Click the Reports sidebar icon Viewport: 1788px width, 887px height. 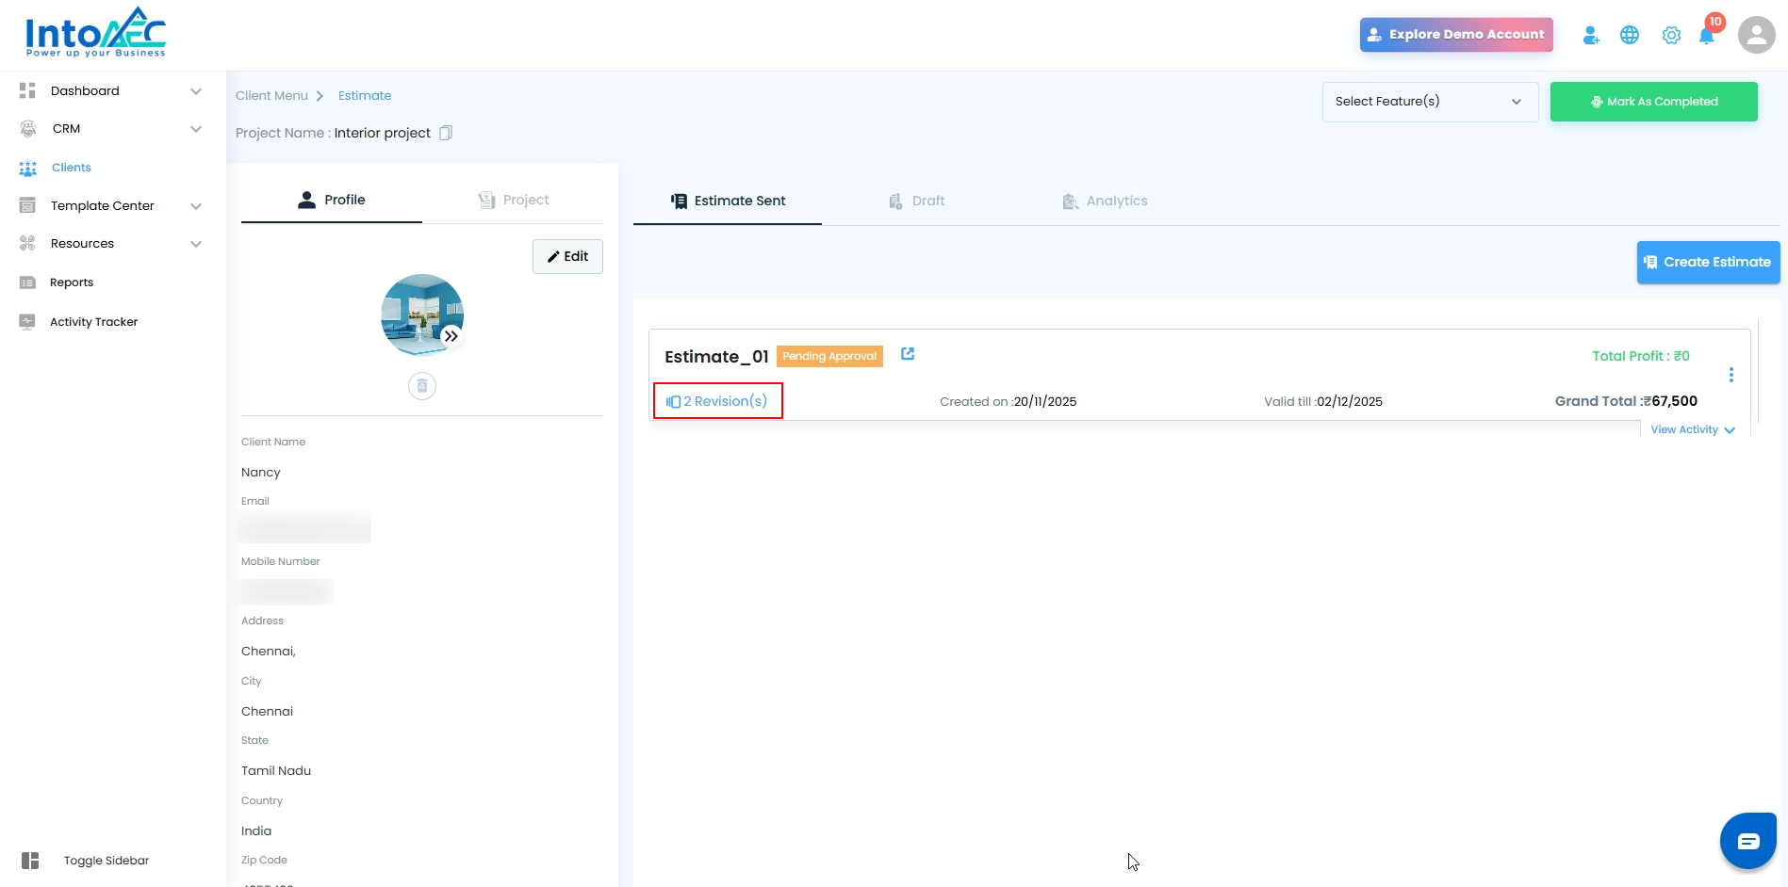pyautogui.click(x=27, y=282)
